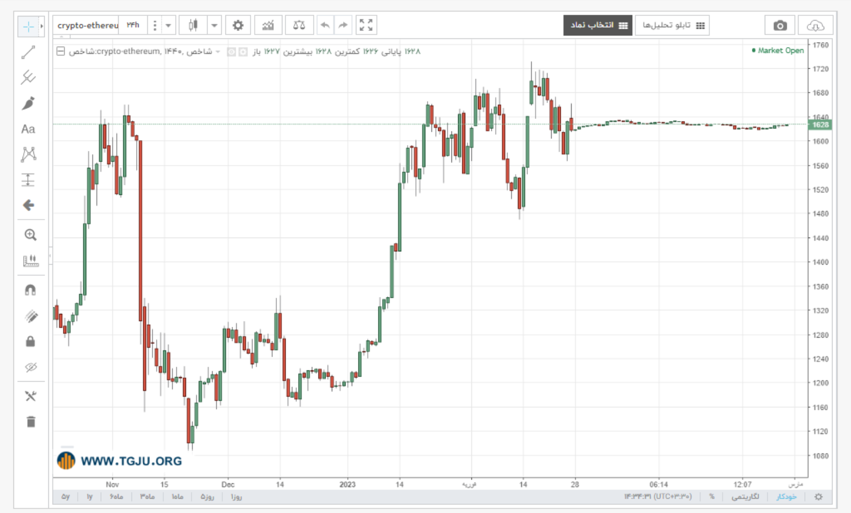The height and width of the screenshot is (513, 851).
Task: Open the series legend dropdown arrow
Action: pyautogui.click(x=218, y=52)
